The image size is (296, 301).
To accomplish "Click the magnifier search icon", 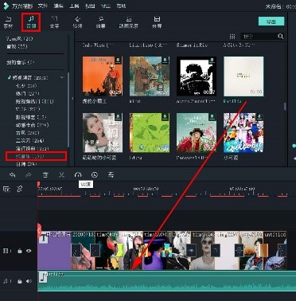I will (281, 36).
